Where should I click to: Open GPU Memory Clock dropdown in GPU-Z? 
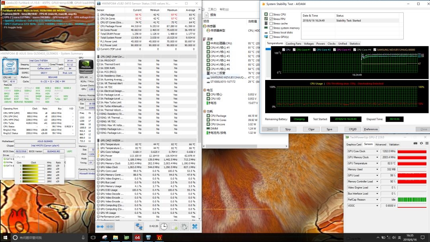click(x=377, y=157)
